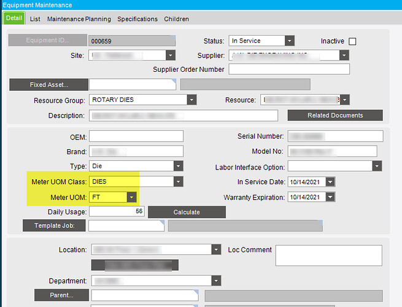Click the Description field
Viewport: 402px width, 307px height.
coord(184,115)
